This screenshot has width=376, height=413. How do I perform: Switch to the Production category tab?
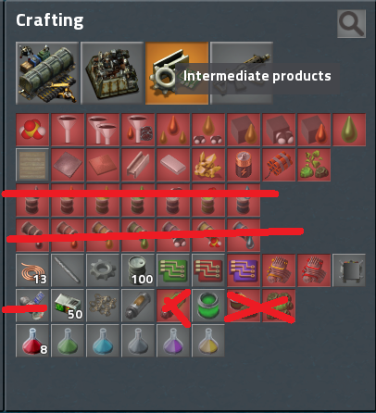[112, 73]
